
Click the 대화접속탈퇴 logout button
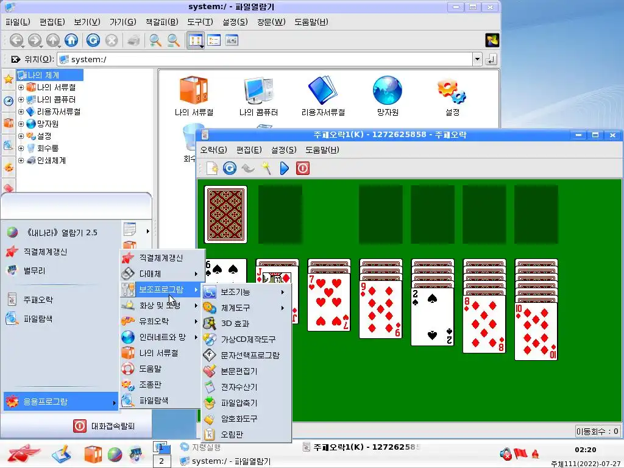pos(104,426)
